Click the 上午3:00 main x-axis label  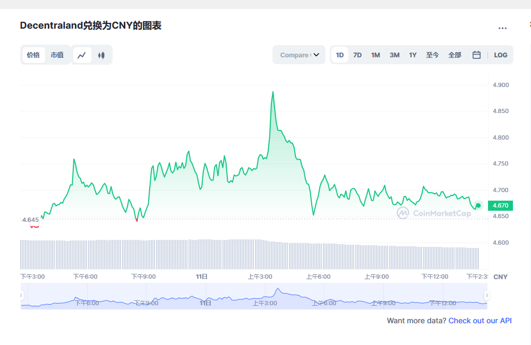(260, 277)
